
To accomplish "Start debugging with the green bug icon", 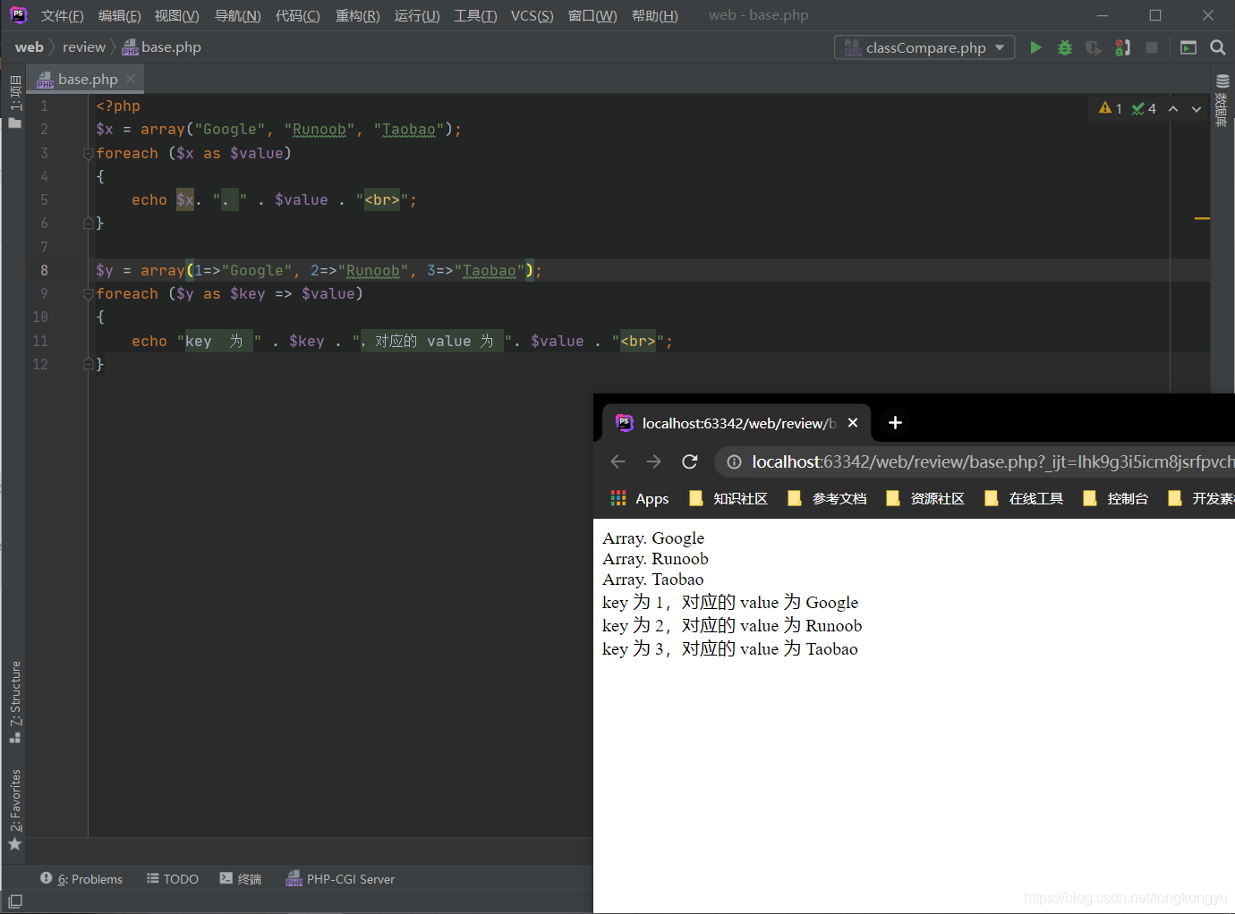I will (x=1065, y=47).
